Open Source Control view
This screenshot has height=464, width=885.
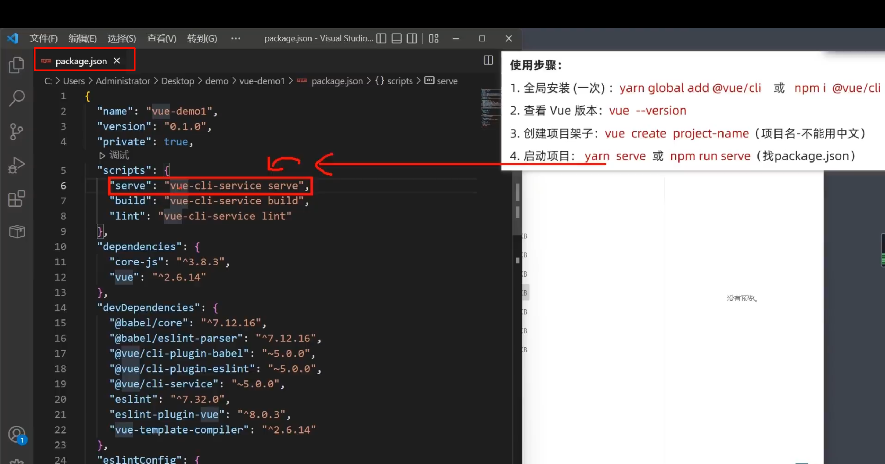point(16,132)
